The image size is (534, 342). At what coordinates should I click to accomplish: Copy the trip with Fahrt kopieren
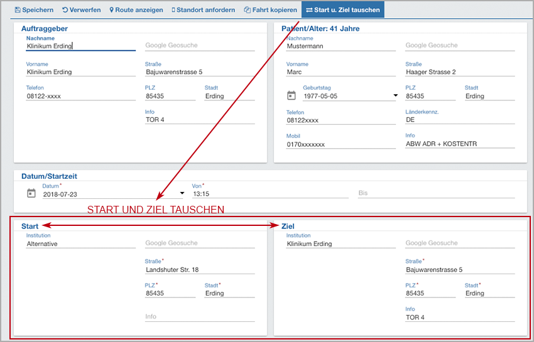point(270,10)
